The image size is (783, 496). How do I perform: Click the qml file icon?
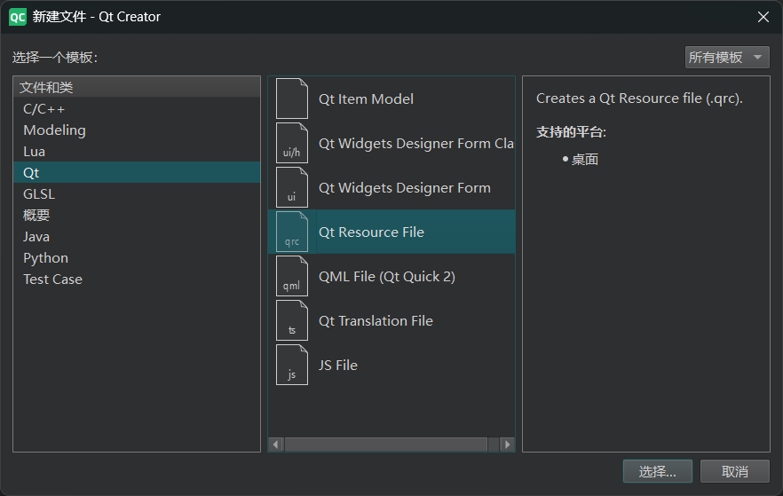pos(292,277)
